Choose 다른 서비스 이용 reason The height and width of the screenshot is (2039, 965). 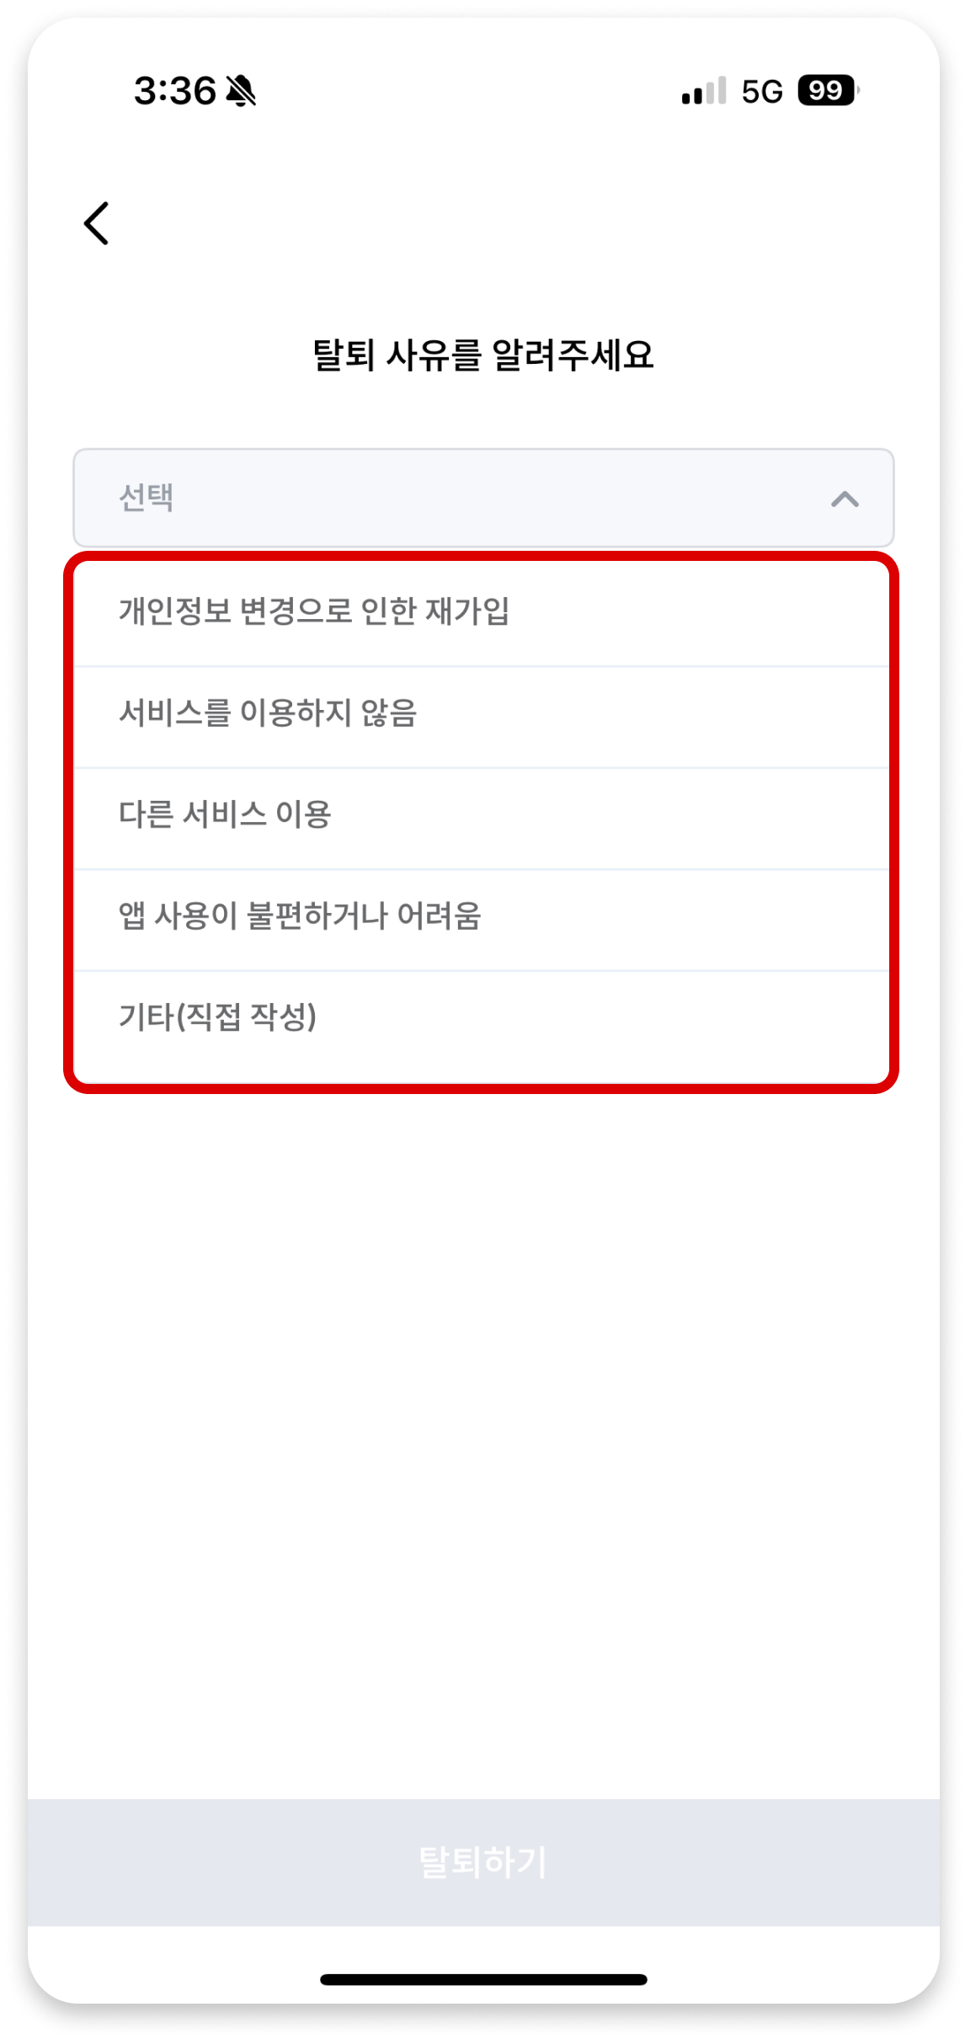point(482,819)
